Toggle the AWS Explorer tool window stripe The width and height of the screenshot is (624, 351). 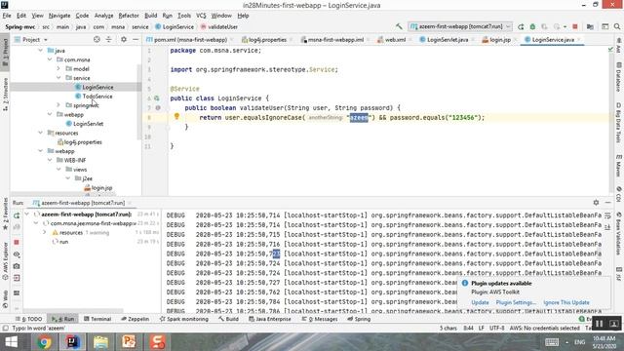click(5, 260)
